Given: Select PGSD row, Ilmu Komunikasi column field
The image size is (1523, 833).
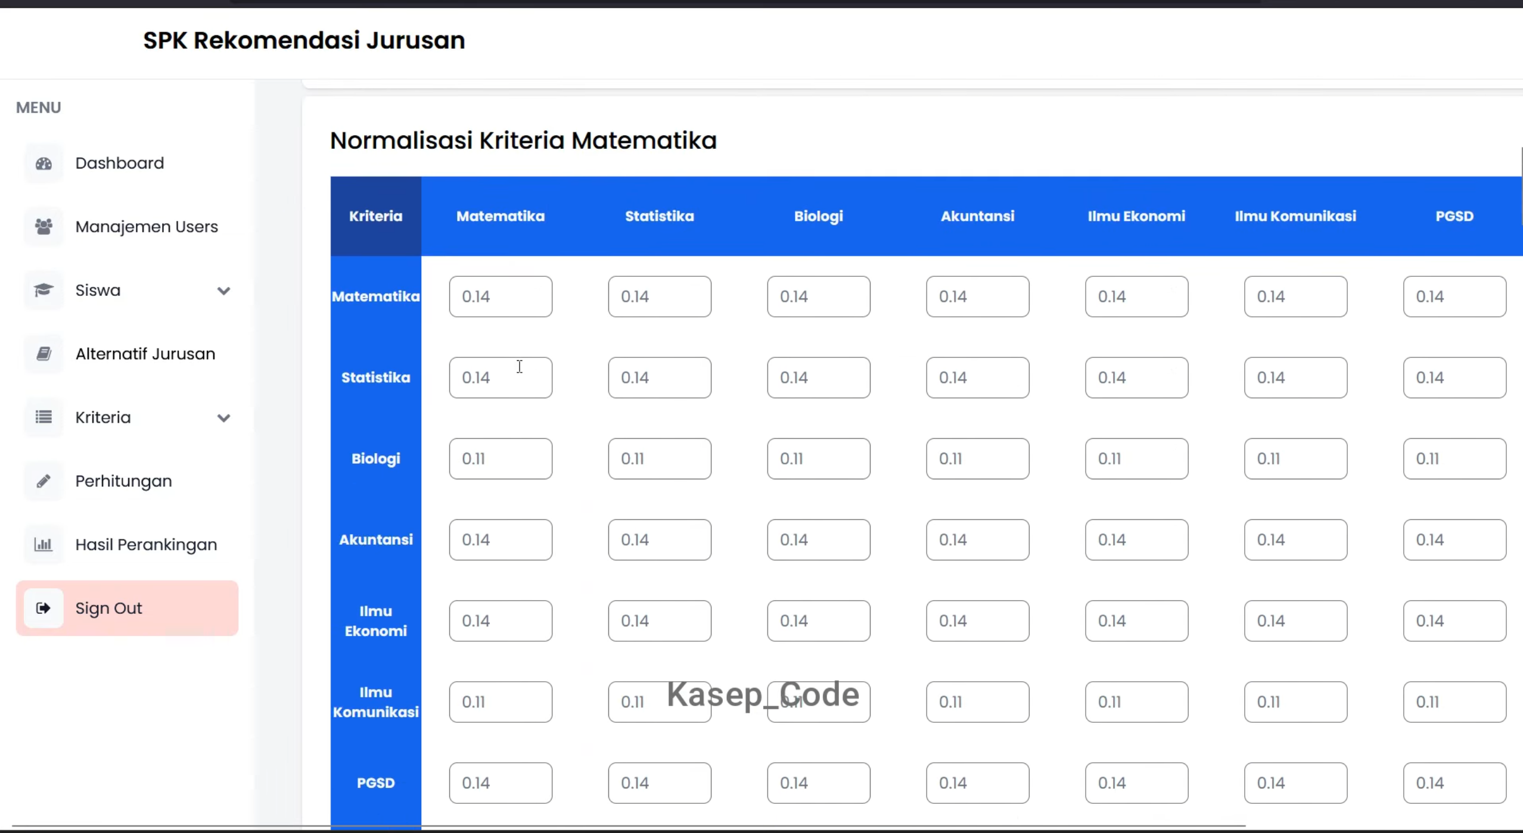Looking at the screenshot, I should [x=1296, y=782].
